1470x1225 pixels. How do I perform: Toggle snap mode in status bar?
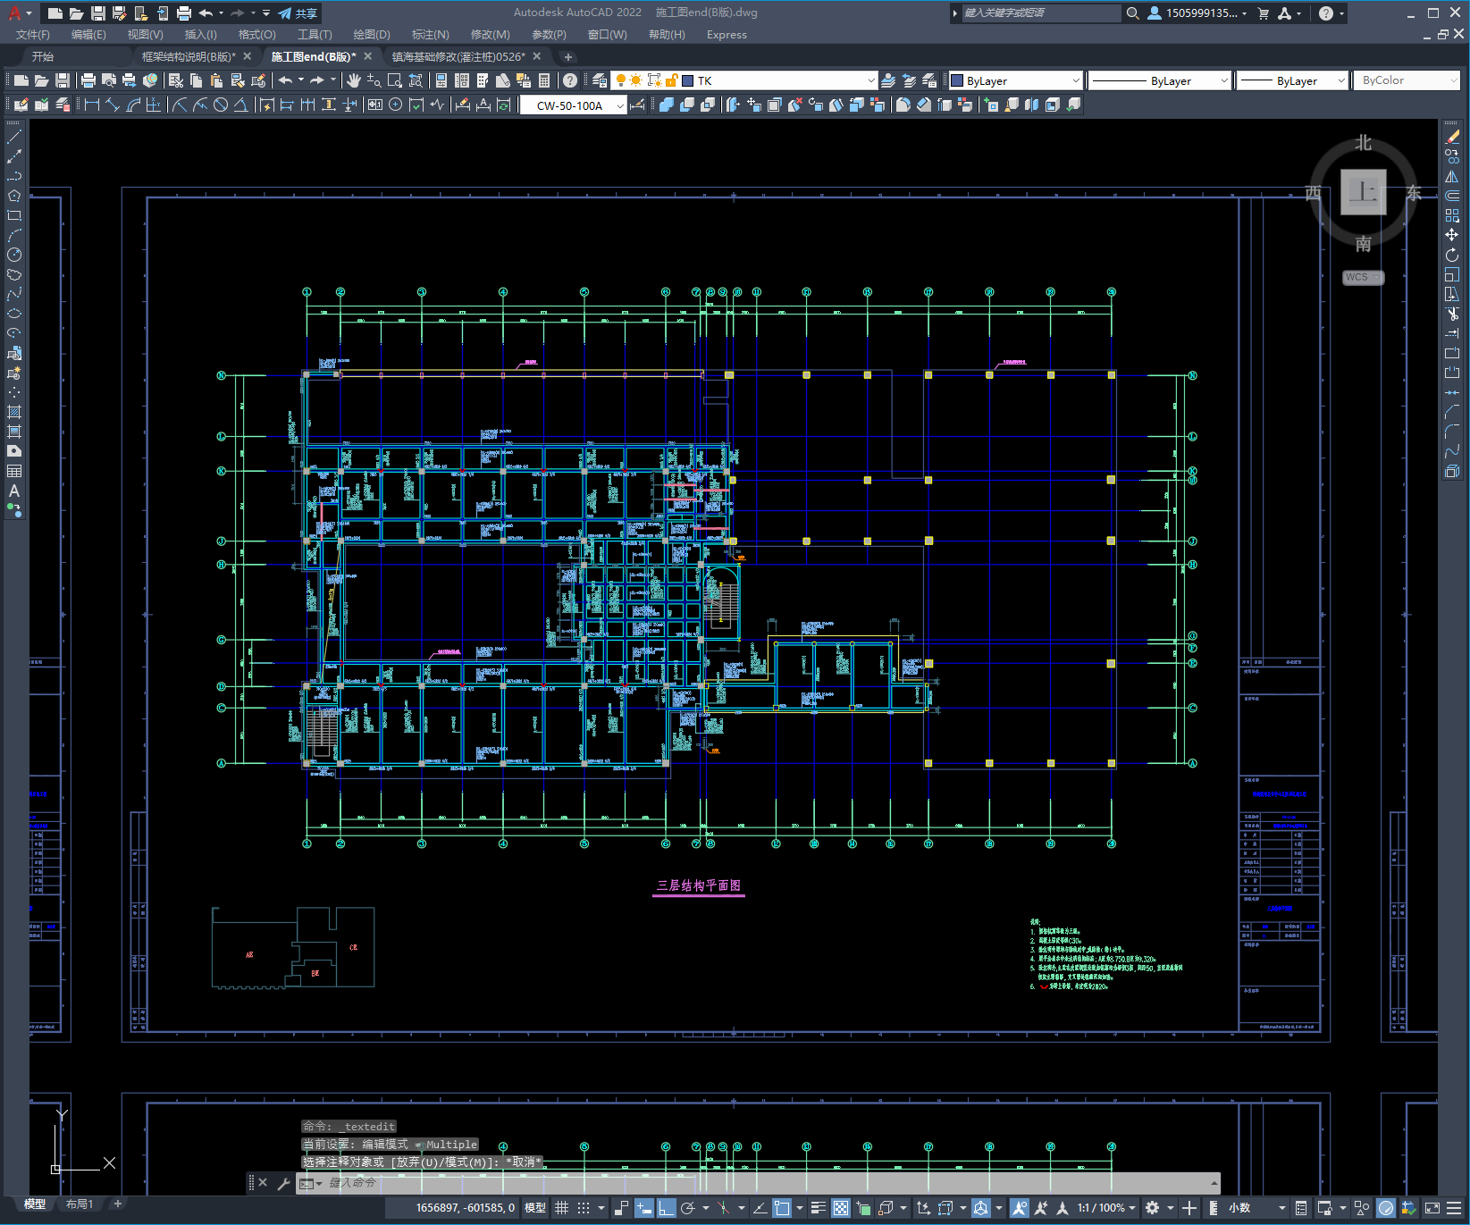[584, 1208]
